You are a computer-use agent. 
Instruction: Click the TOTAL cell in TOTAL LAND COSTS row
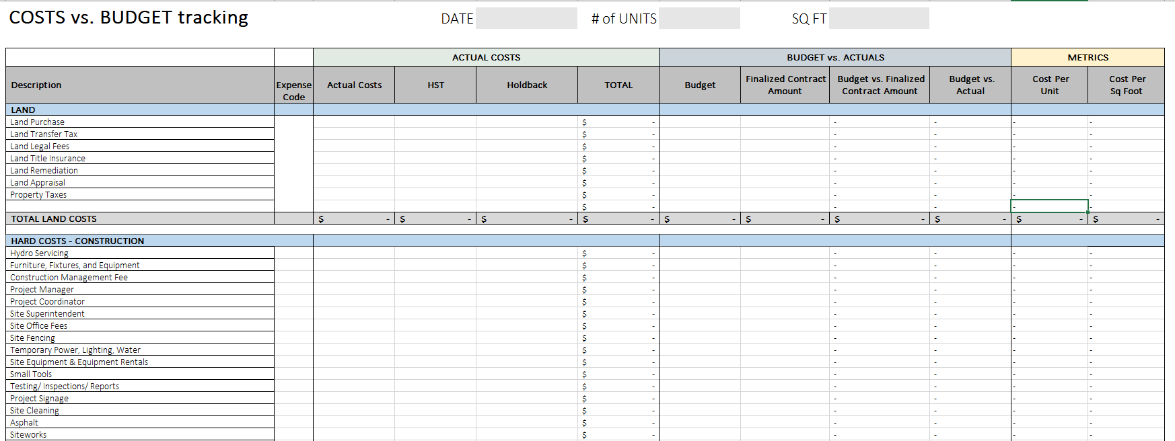618,218
